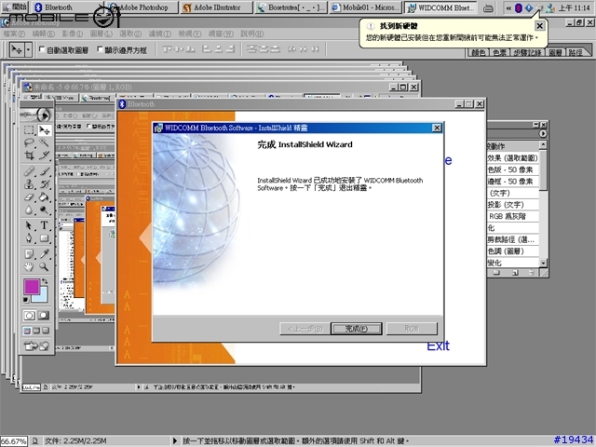The image size is (596, 447).
Task: Switch to 色票 palette tab
Action: tap(499, 52)
